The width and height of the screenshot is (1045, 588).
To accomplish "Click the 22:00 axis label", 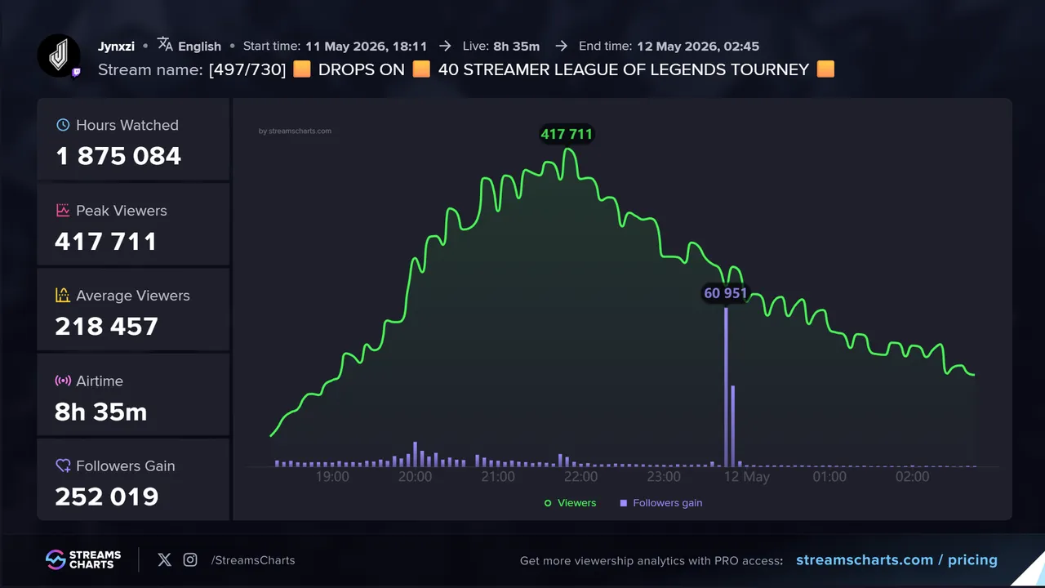I will tap(580, 477).
